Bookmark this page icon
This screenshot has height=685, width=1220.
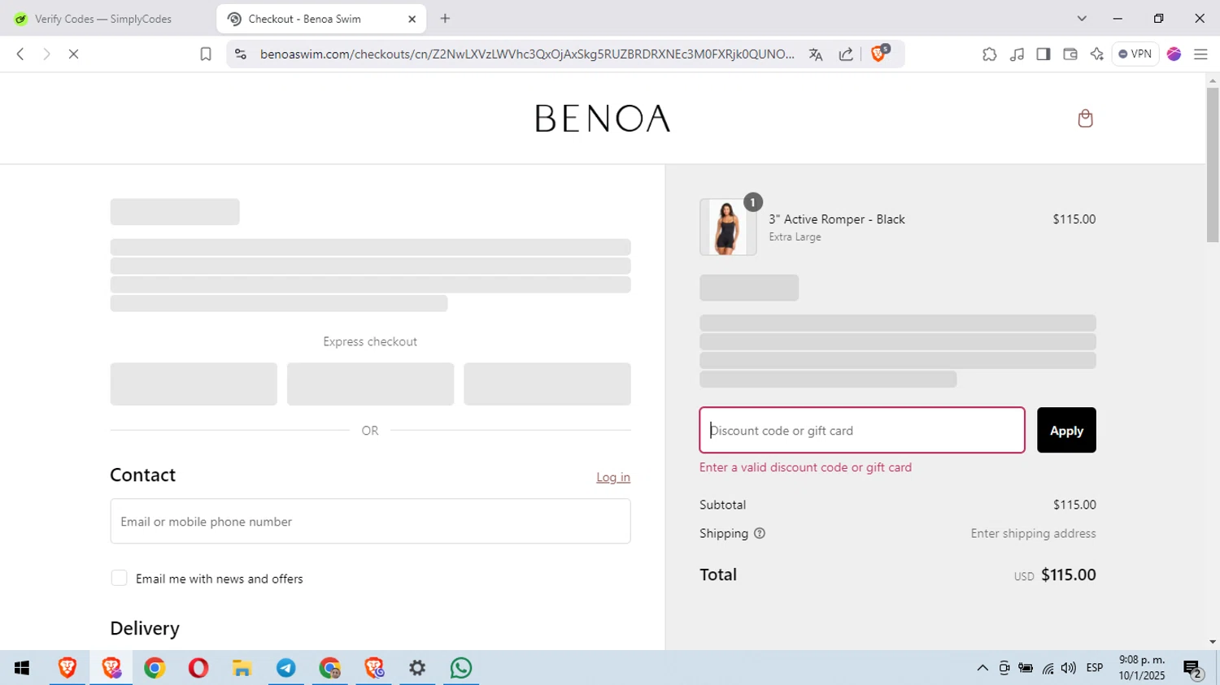(x=206, y=54)
